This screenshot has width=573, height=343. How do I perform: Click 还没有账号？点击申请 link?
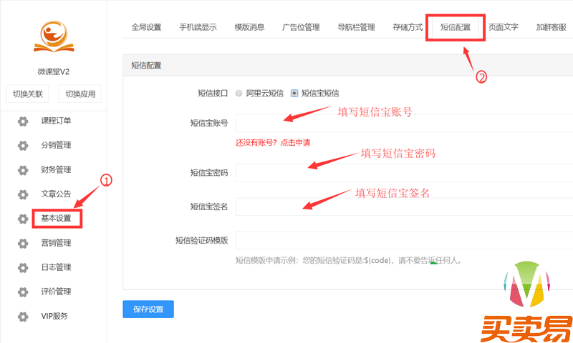273,143
